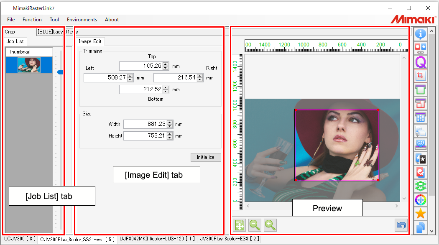Open the Environments menu
This screenshot has width=439, height=245.
click(82, 19)
